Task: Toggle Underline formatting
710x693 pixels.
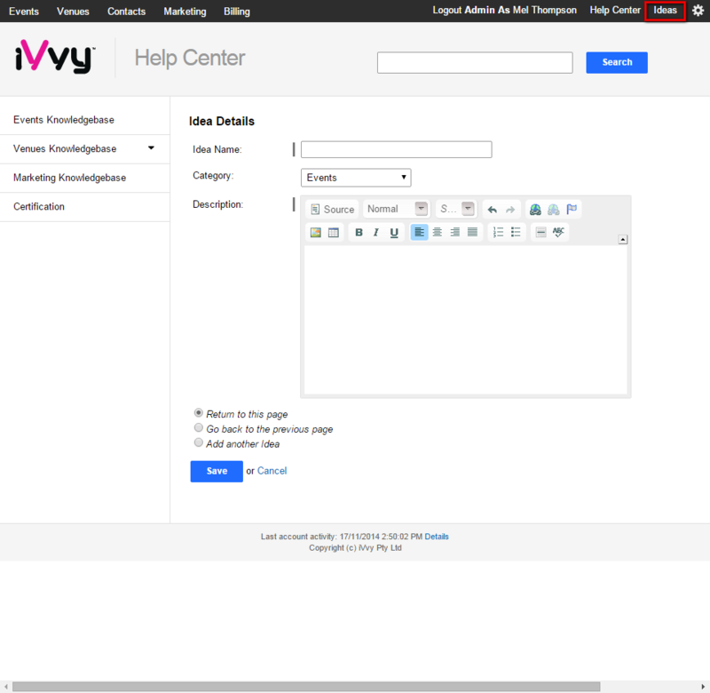Action: coord(394,233)
